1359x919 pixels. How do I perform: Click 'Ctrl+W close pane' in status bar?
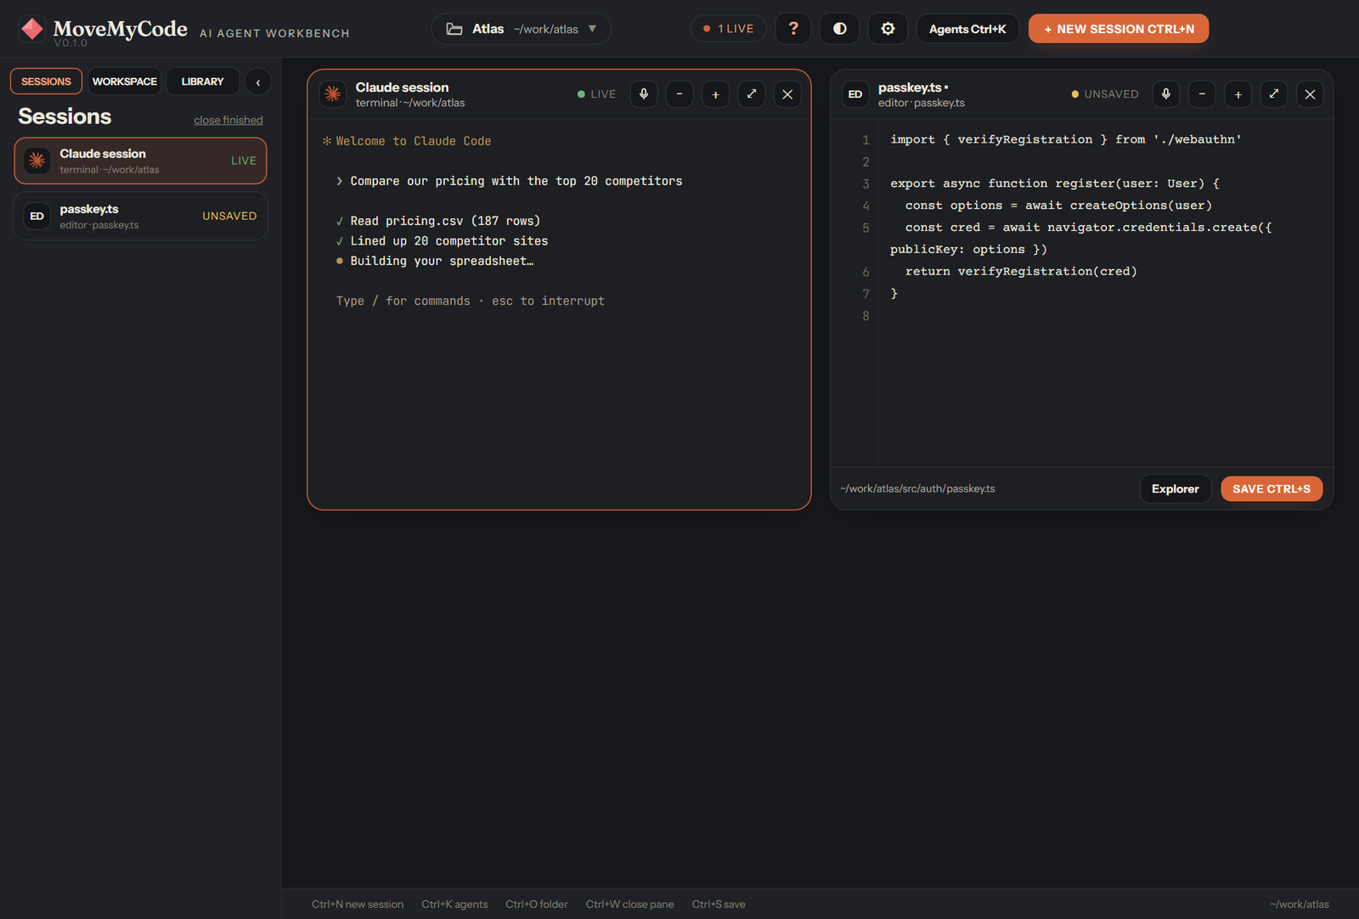click(629, 905)
